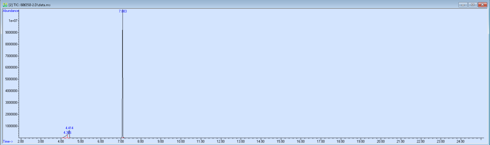This screenshot has height=145, width=490.
Task: Click the 16.00 time tick label
Action: coord(301,142)
